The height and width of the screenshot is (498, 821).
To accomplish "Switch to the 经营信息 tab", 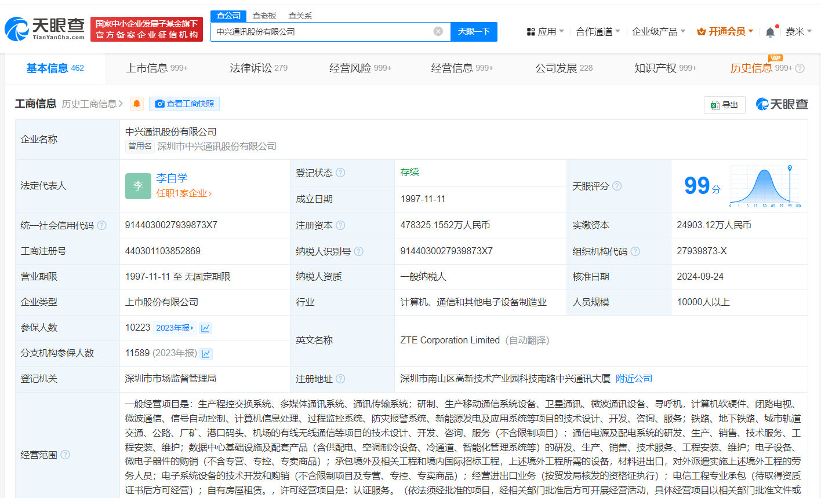I will click(462, 68).
